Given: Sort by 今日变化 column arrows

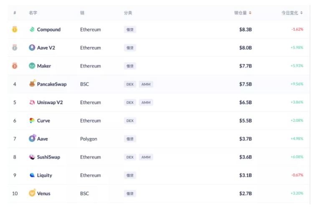Looking at the screenshot, I should (301, 13).
